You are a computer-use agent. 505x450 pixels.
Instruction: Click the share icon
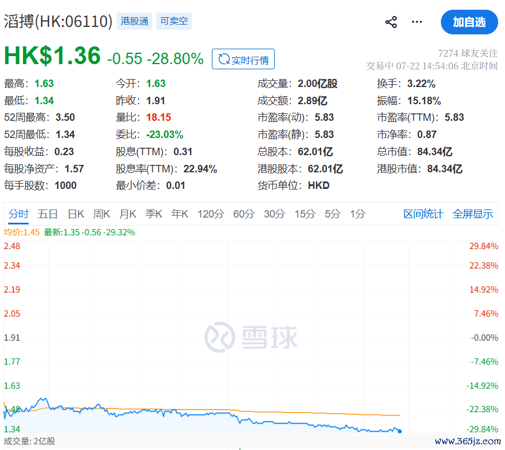(391, 22)
